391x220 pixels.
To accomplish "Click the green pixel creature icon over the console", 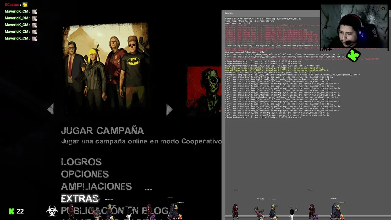I will pos(354,56).
